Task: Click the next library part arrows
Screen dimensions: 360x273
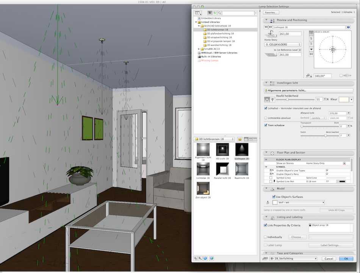Action: click(x=271, y=27)
